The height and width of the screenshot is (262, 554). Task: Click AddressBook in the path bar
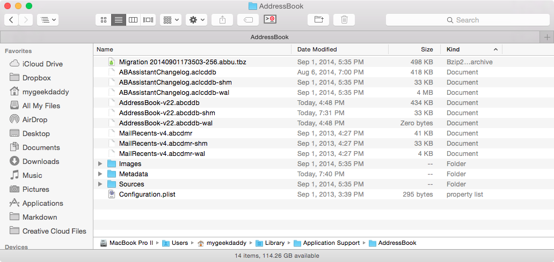[x=392, y=243]
